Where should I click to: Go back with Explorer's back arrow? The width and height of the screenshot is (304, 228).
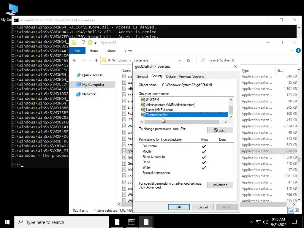coord(75,60)
